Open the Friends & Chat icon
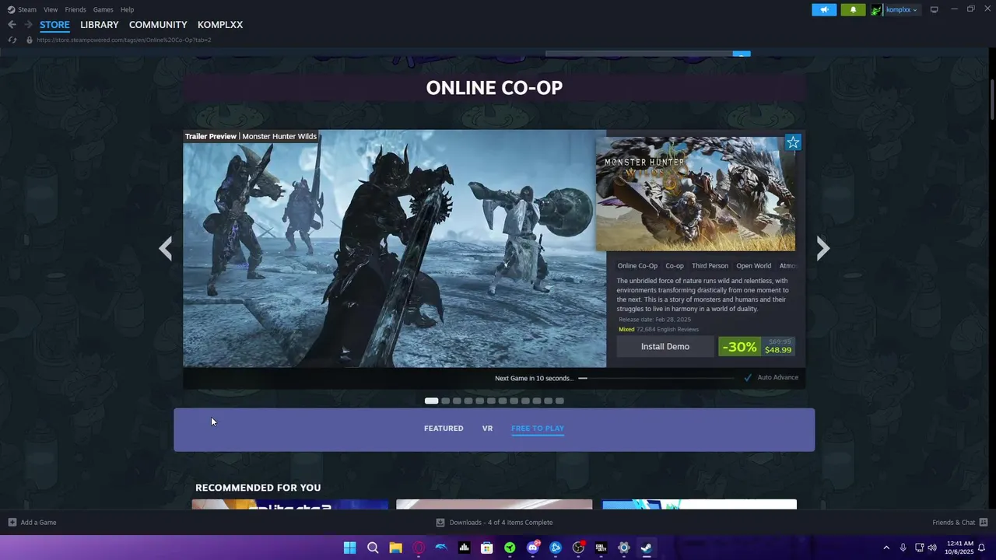This screenshot has width=996, height=560. 984,523
